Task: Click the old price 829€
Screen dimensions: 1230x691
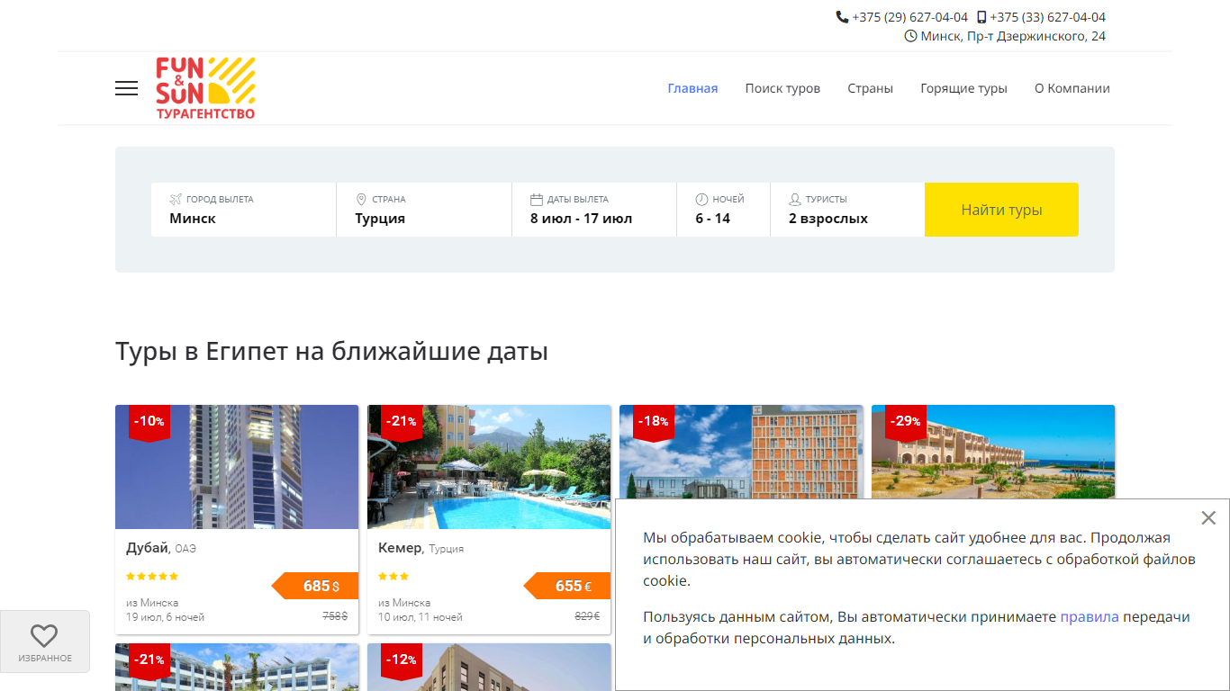Action: (x=587, y=616)
